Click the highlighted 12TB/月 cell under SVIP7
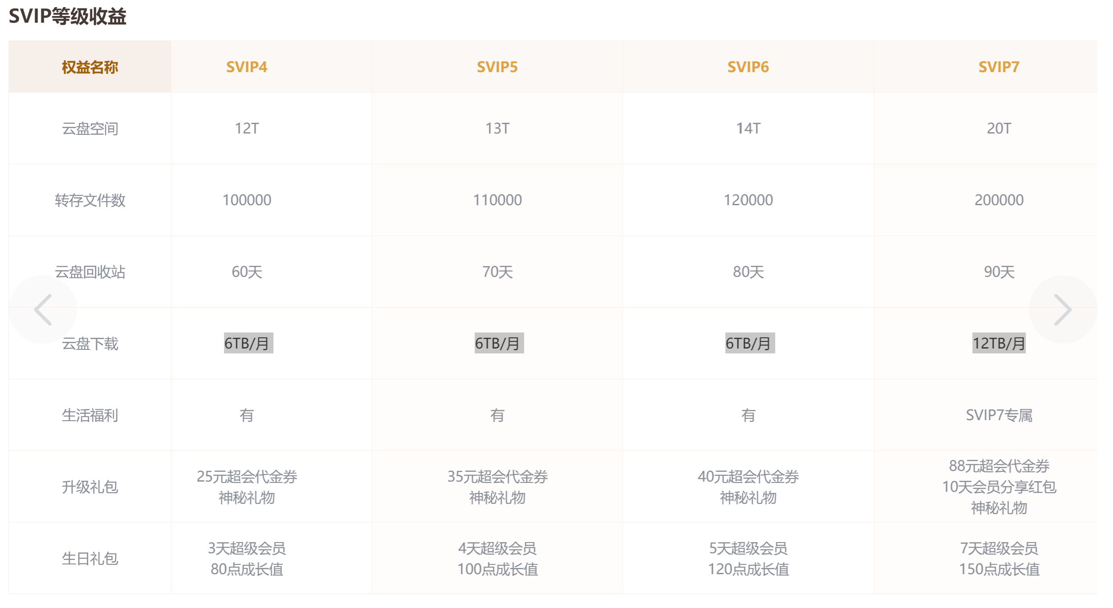The height and width of the screenshot is (608, 1113). [x=999, y=344]
